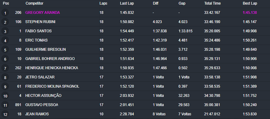Select the FABIO SANTOS row name

click(x=39, y=31)
